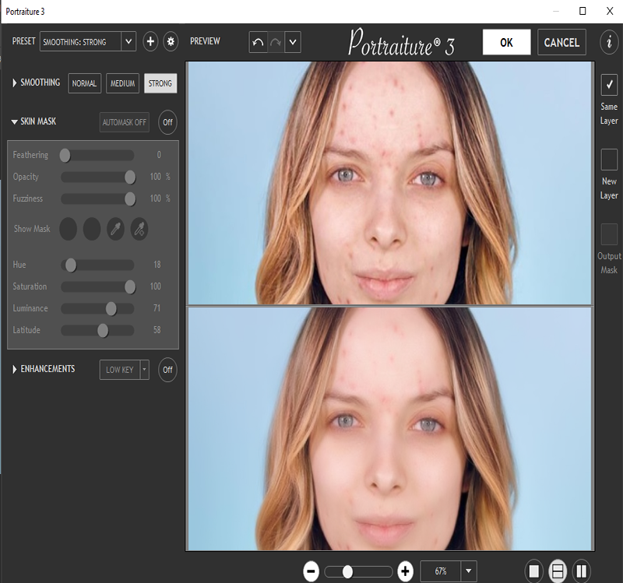This screenshot has width=623, height=583.
Task: Open the LOW KEY enhancement dropdown
Action: click(x=144, y=370)
